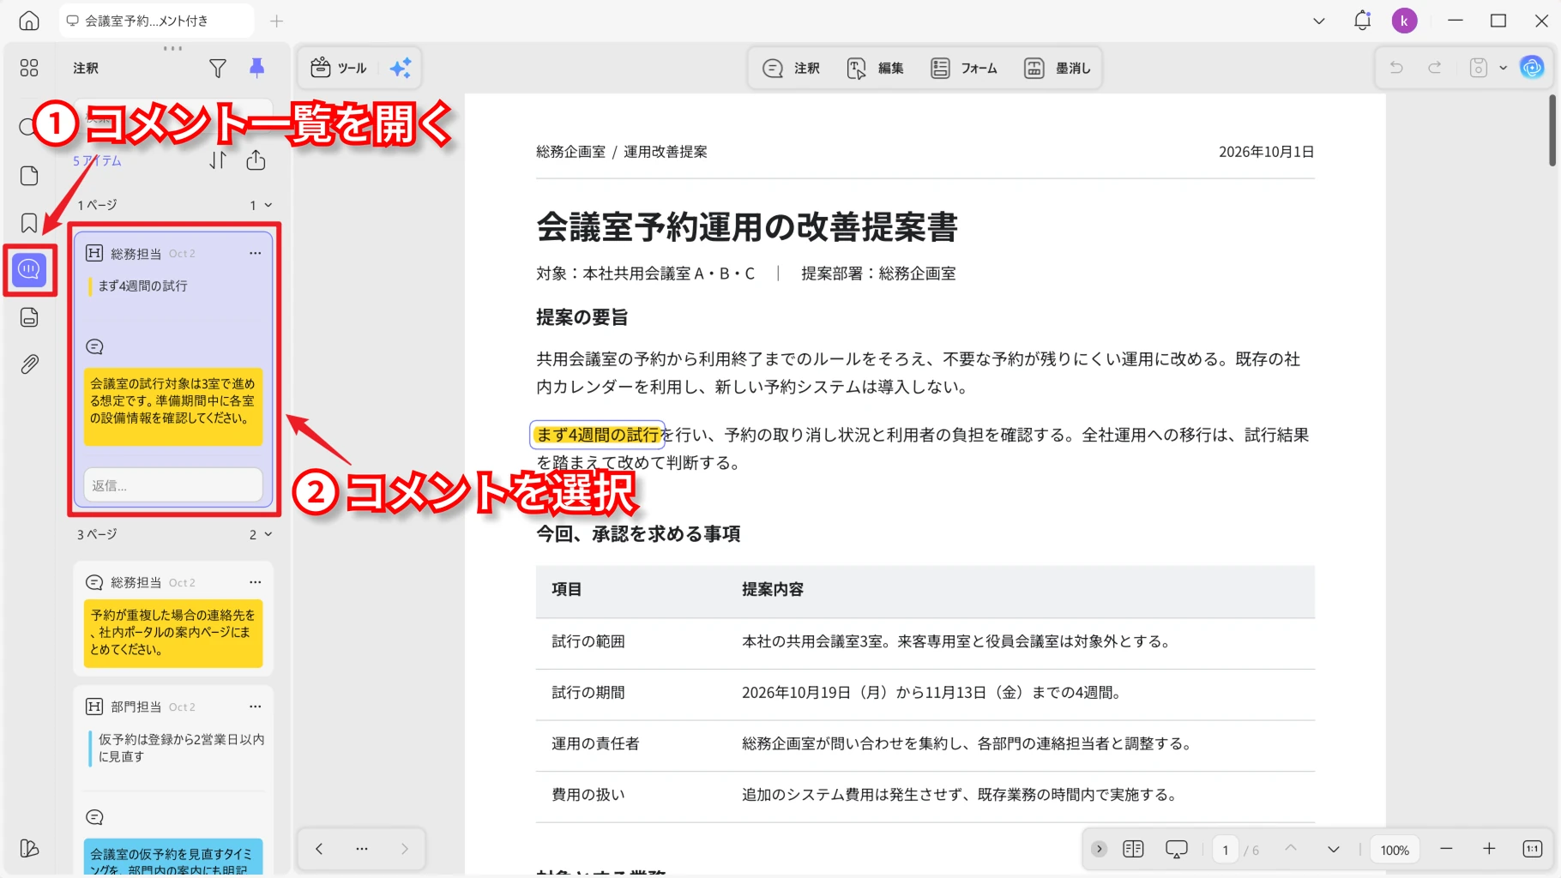Open the AI sparkle assistant button
1561x878 pixels.
tap(401, 68)
